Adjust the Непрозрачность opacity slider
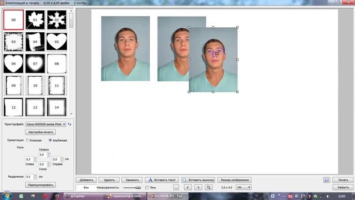355x200 pixels. coord(132,188)
